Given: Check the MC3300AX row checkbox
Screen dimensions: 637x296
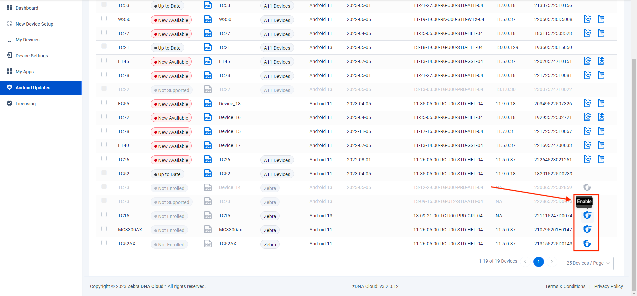Looking at the screenshot, I should tap(104, 229).
